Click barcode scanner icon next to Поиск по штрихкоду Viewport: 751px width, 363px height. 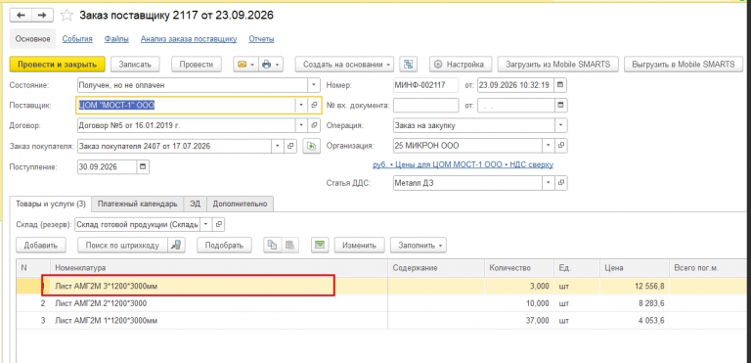coord(176,245)
